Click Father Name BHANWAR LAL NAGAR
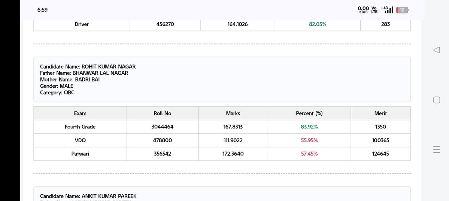449x201 pixels. point(84,73)
